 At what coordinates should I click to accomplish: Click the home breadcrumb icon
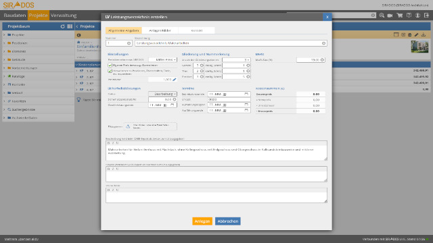pos(78,42)
